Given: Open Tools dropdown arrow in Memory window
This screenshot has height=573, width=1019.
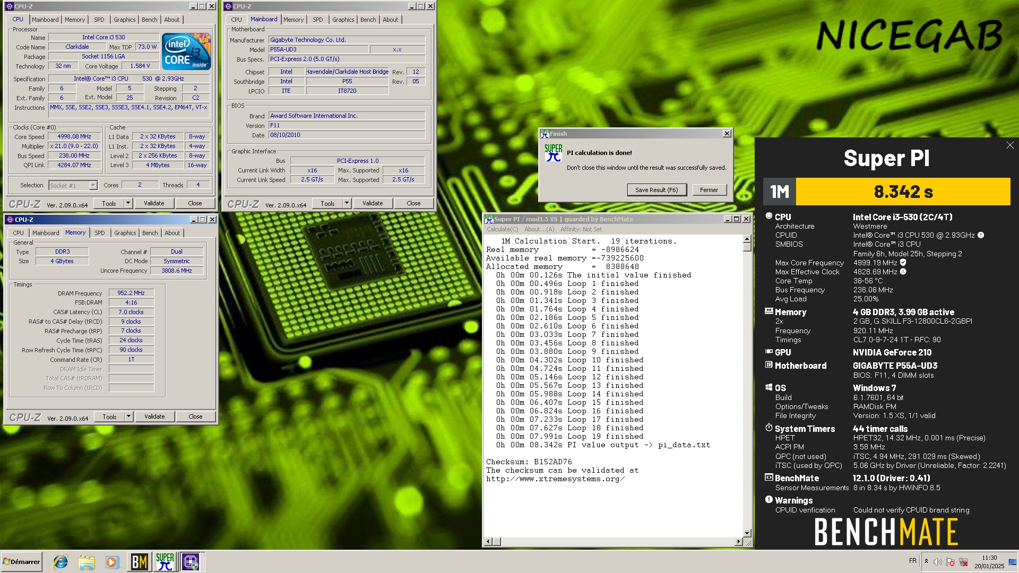Looking at the screenshot, I should coord(128,416).
